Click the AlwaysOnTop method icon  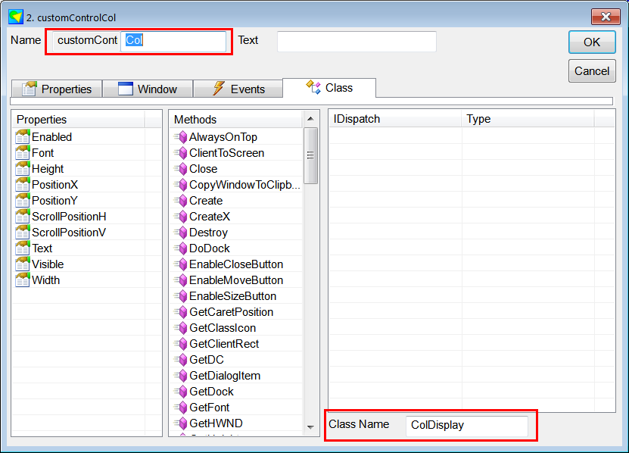pyautogui.click(x=181, y=137)
